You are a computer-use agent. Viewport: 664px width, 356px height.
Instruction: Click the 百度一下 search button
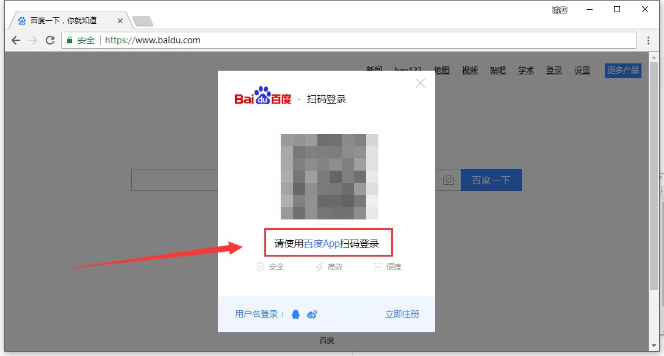(491, 180)
